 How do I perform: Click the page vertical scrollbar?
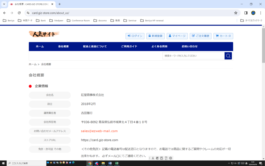coord(263,47)
